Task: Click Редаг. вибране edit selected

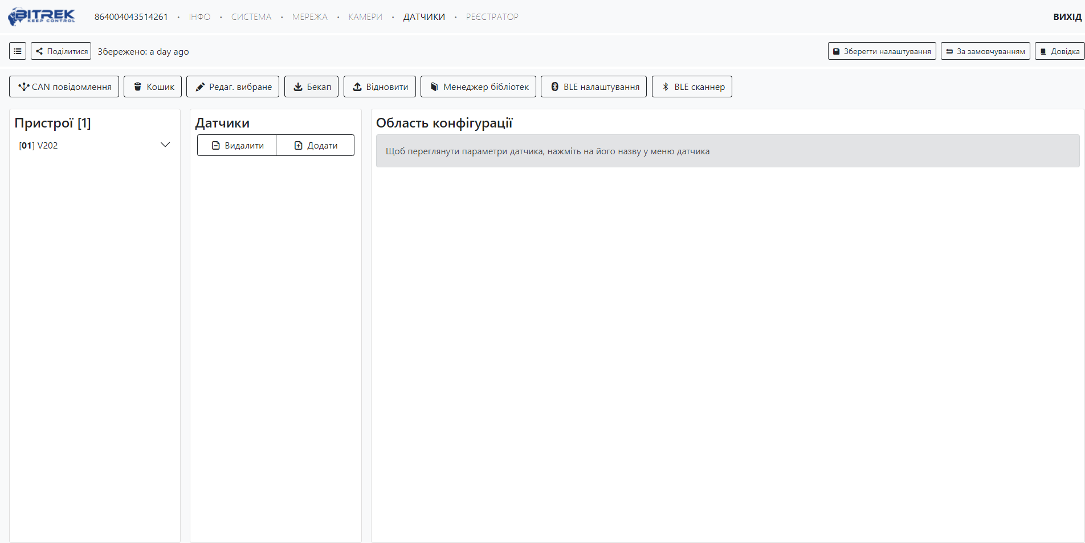Action: pos(232,87)
